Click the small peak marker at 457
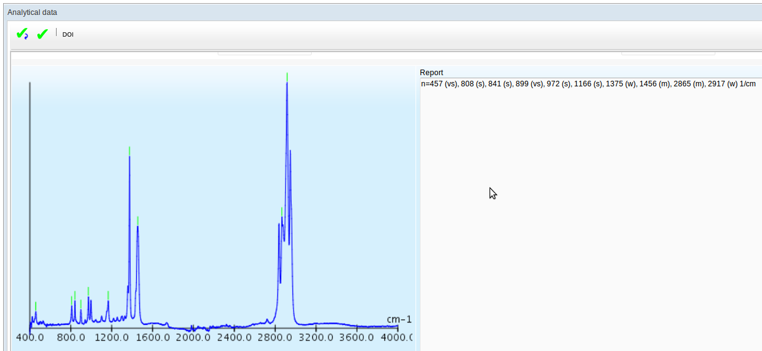This screenshot has height=351, width=762. tap(35, 306)
